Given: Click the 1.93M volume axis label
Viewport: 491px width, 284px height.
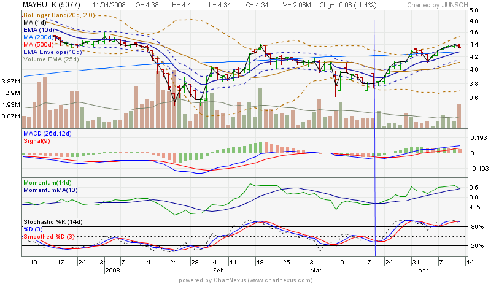Looking at the screenshot, I should [x=10, y=104].
